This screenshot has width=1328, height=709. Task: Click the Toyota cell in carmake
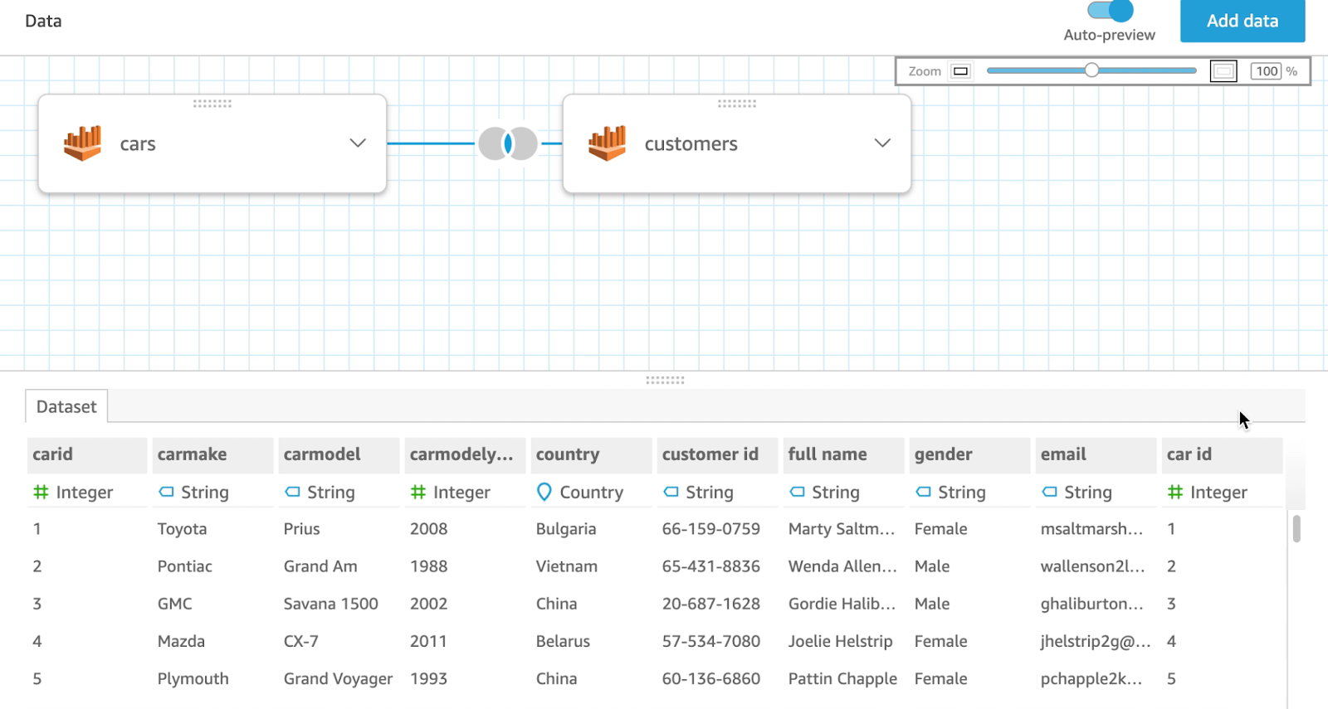pyautogui.click(x=183, y=529)
